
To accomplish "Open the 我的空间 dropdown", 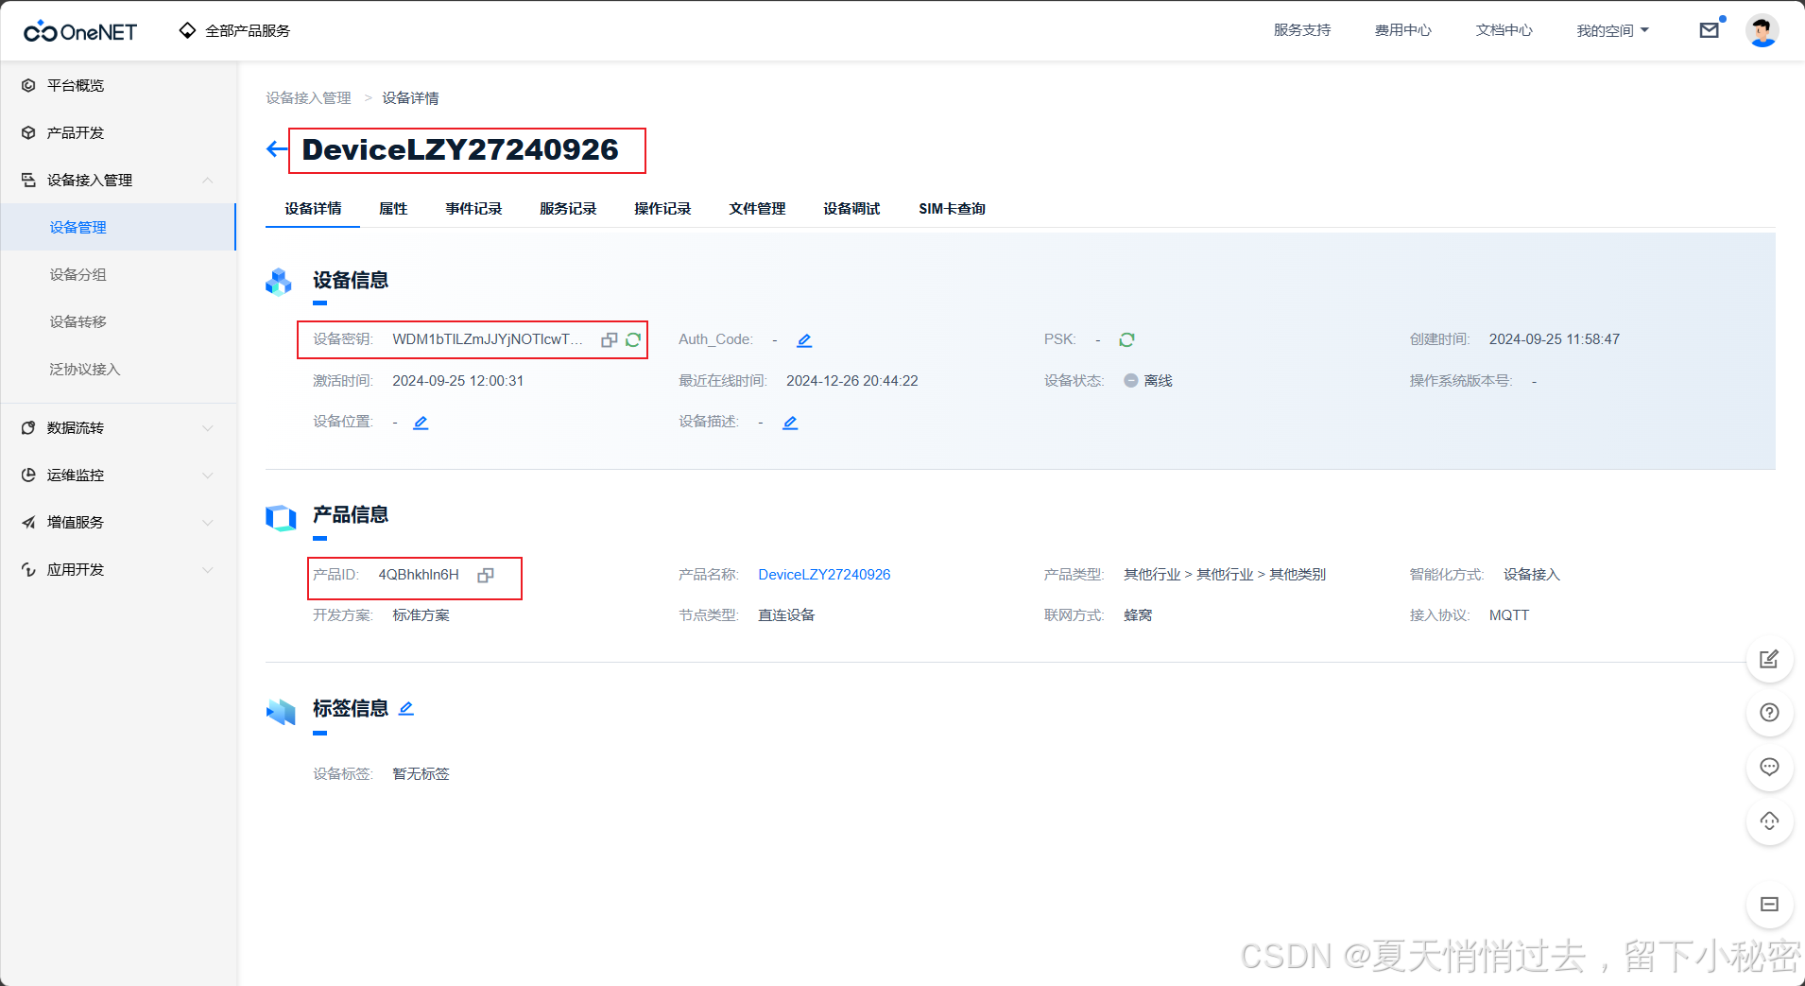I will pos(1612,30).
